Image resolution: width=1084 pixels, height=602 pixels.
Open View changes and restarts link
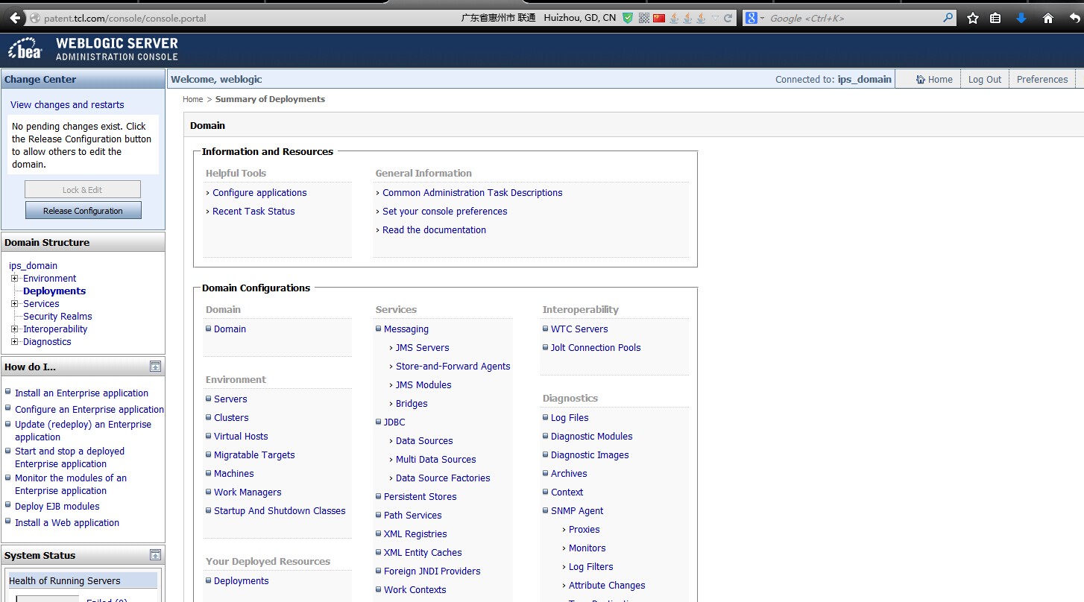(67, 105)
